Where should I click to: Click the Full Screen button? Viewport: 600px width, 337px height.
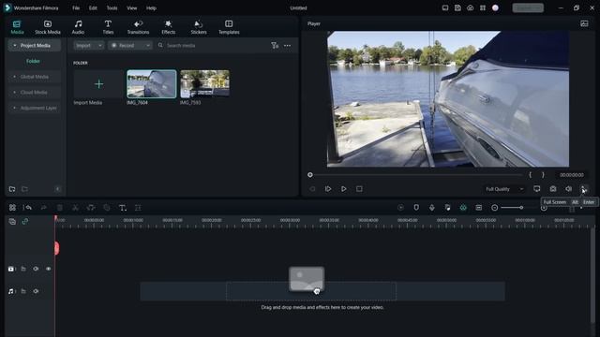pyautogui.click(x=584, y=189)
